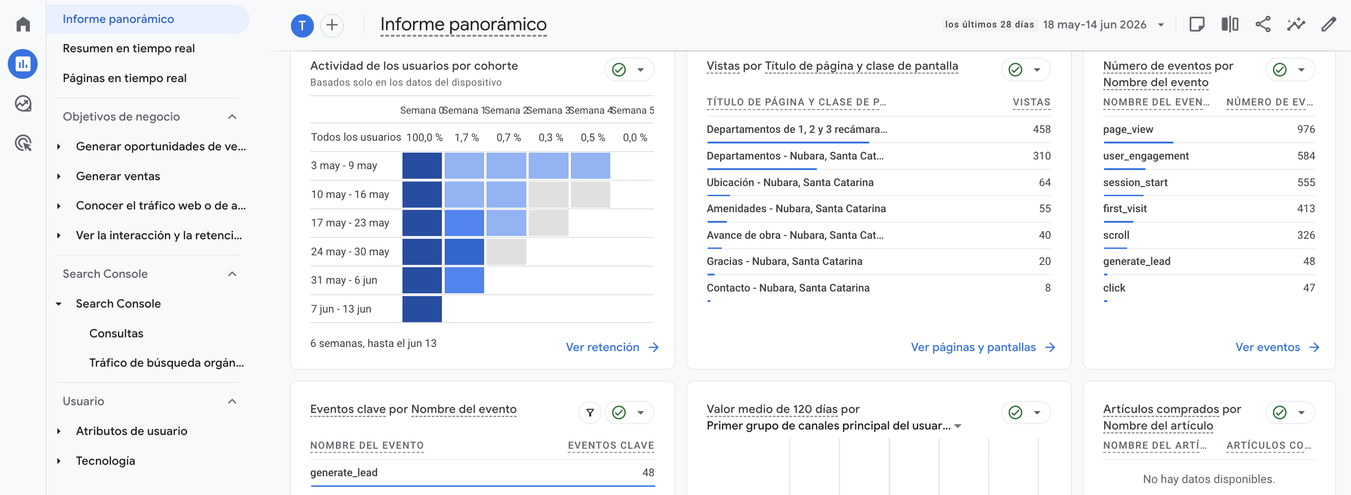The width and height of the screenshot is (1351, 495).
Task: Open the compare columns icon in header
Action: click(x=1229, y=24)
